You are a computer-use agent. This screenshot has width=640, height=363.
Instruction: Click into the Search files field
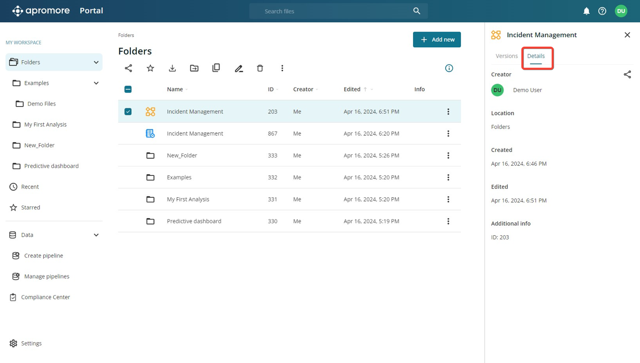click(x=334, y=11)
